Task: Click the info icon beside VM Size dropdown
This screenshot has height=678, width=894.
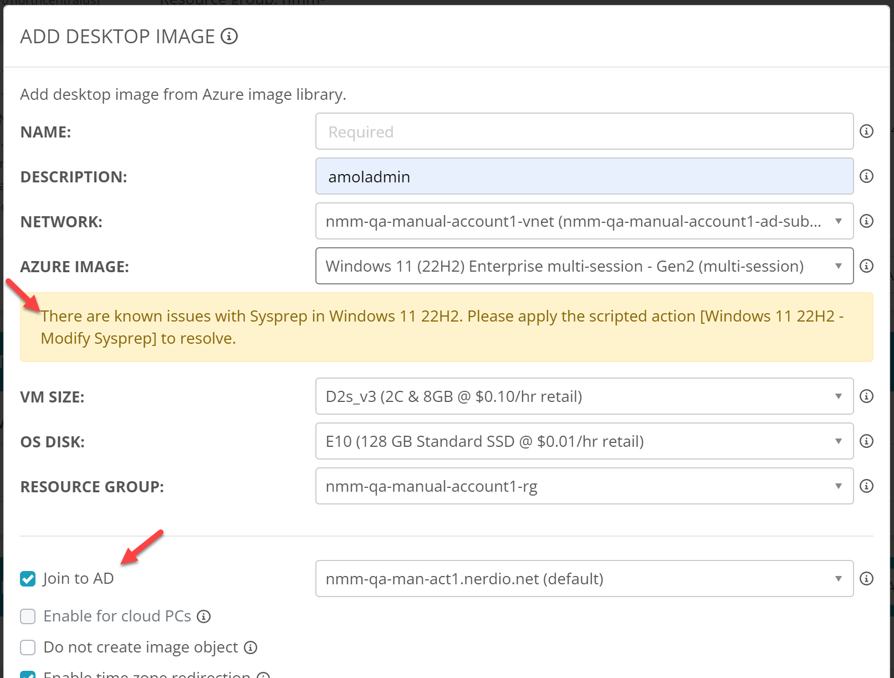Action: (x=866, y=396)
